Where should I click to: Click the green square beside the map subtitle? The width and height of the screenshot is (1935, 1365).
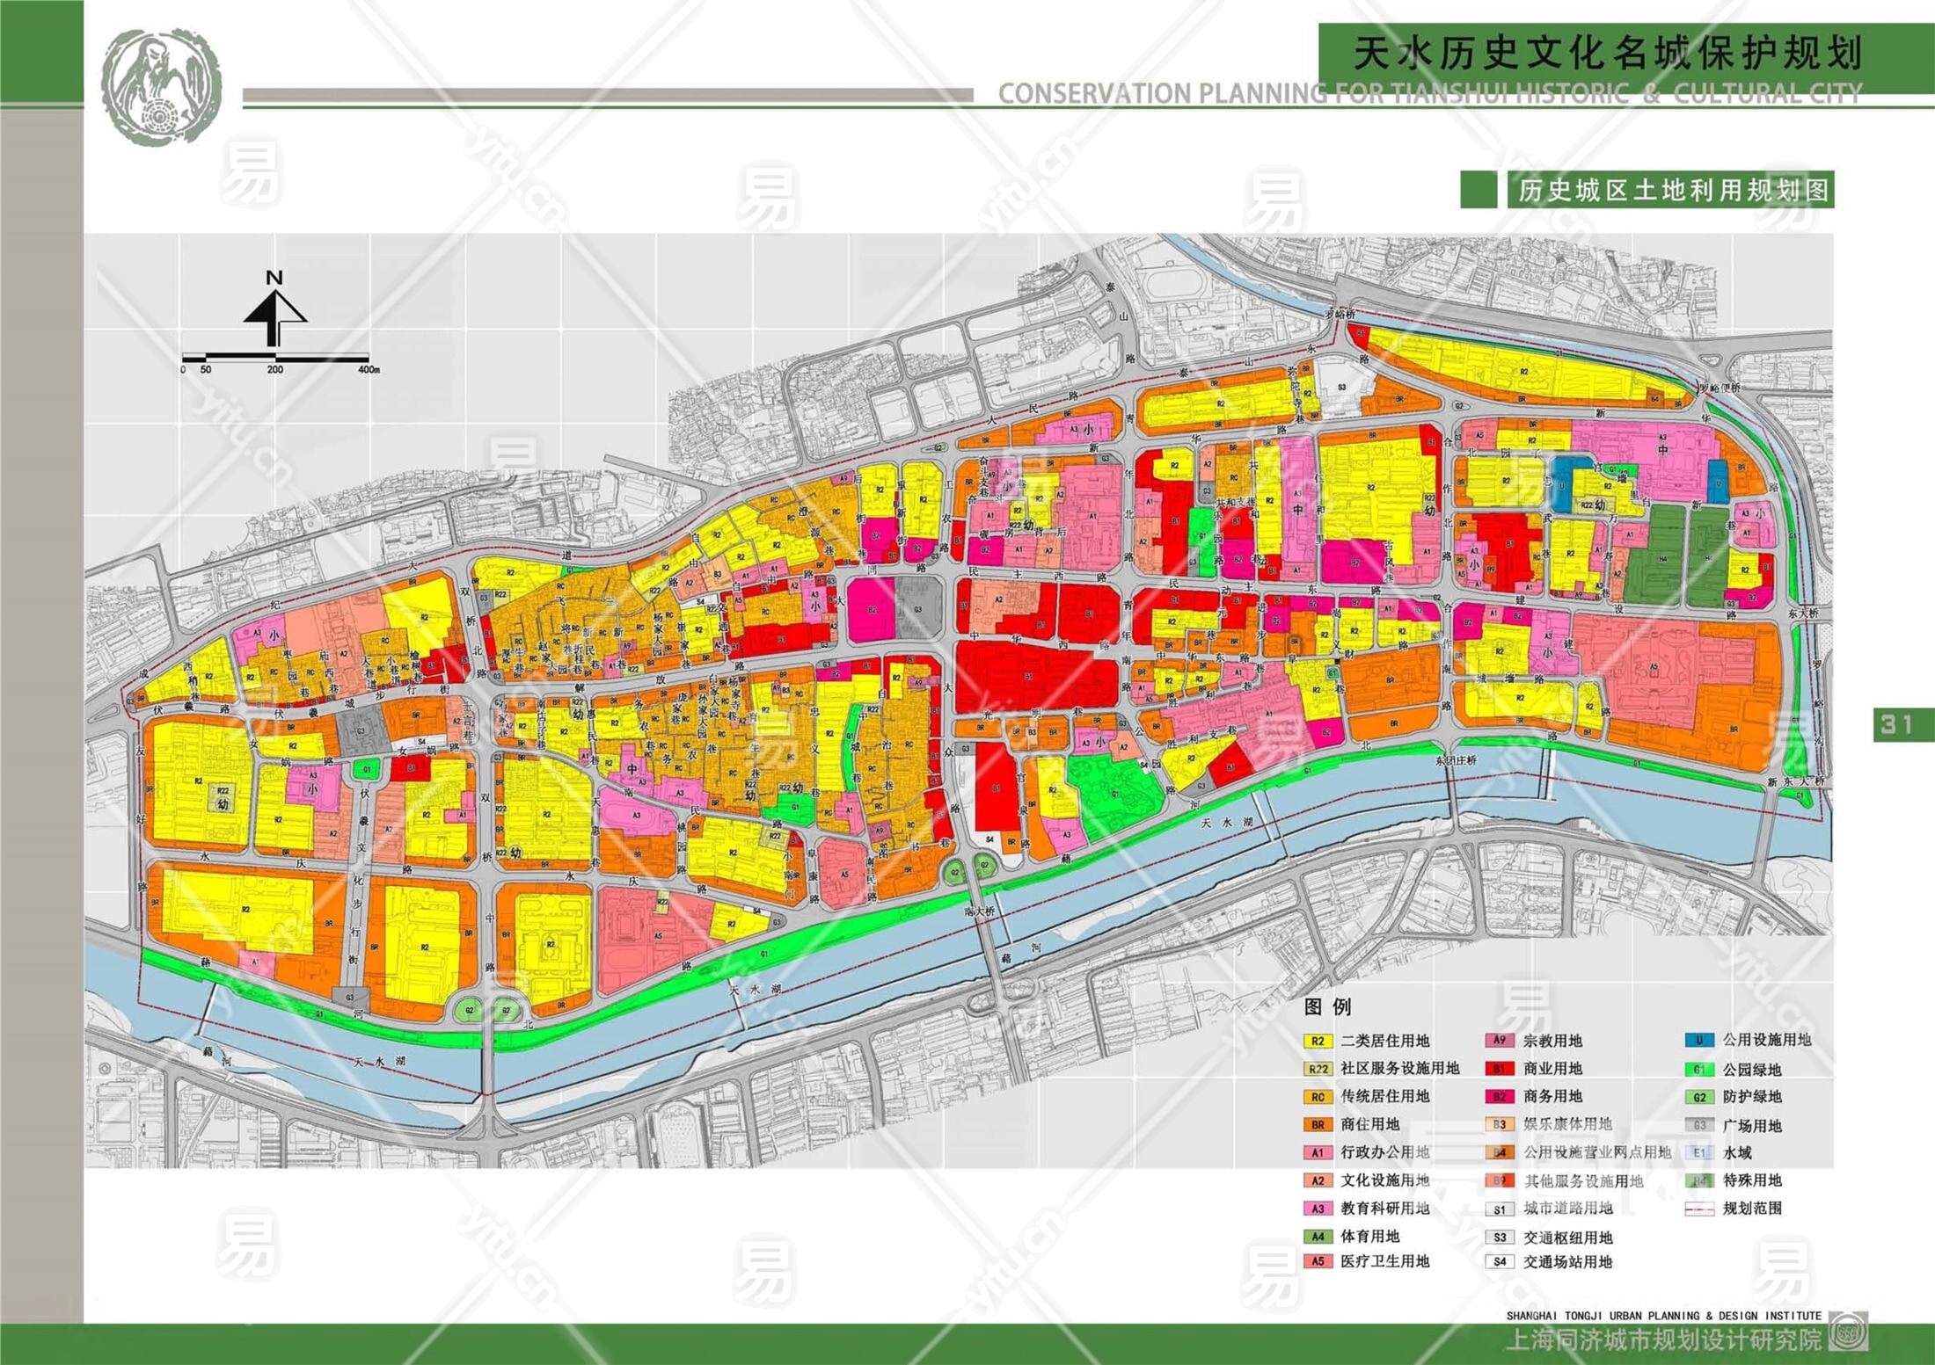click(x=1478, y=190)
